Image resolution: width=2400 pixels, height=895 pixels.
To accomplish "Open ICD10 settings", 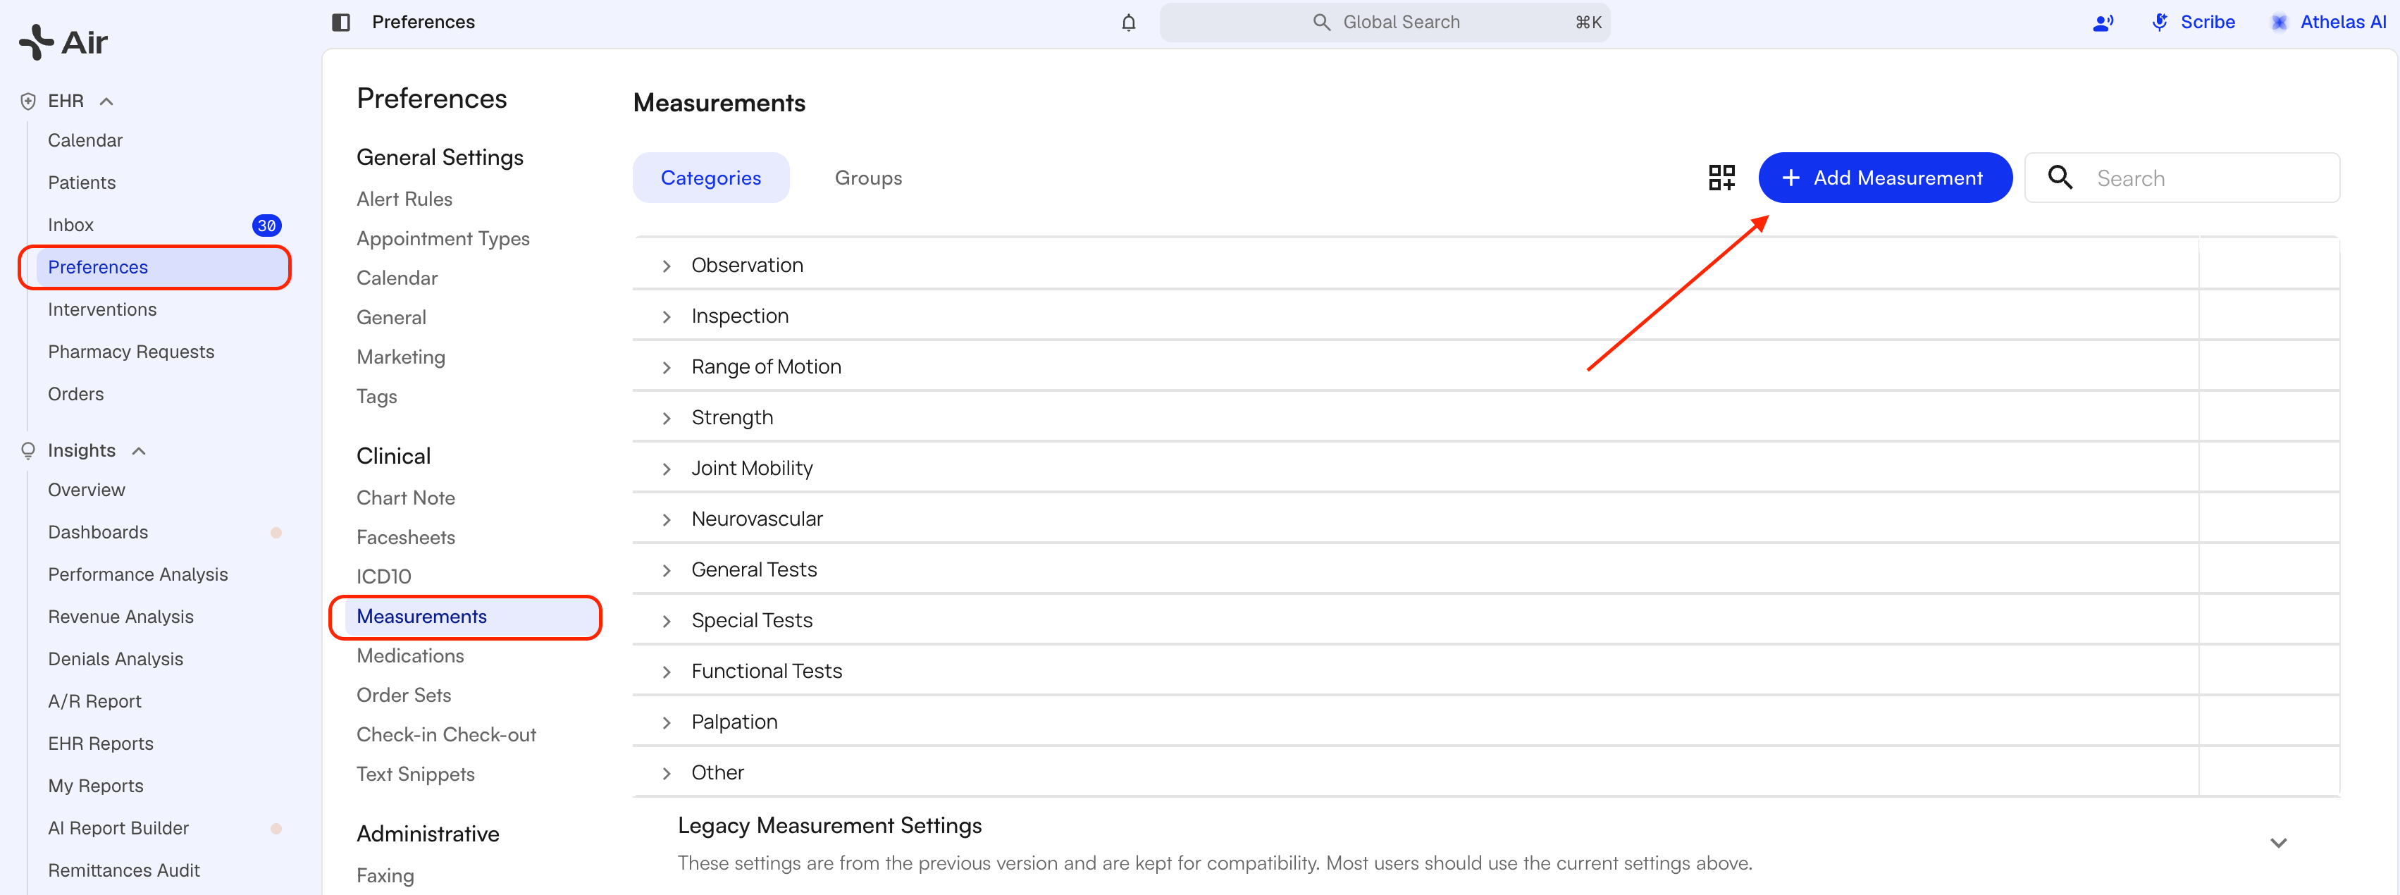I will 384,576.
